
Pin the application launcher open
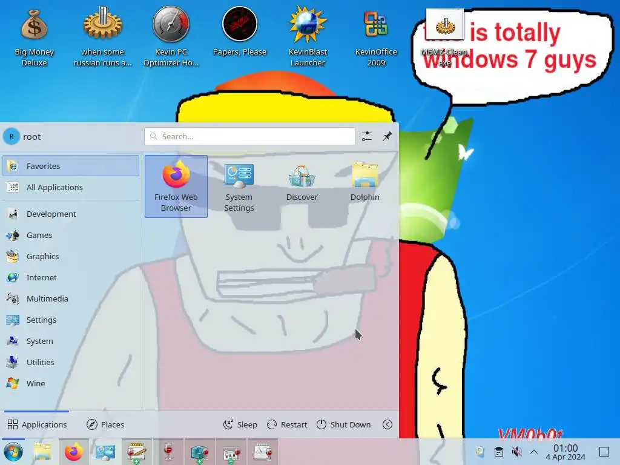(x=387, y=136)
